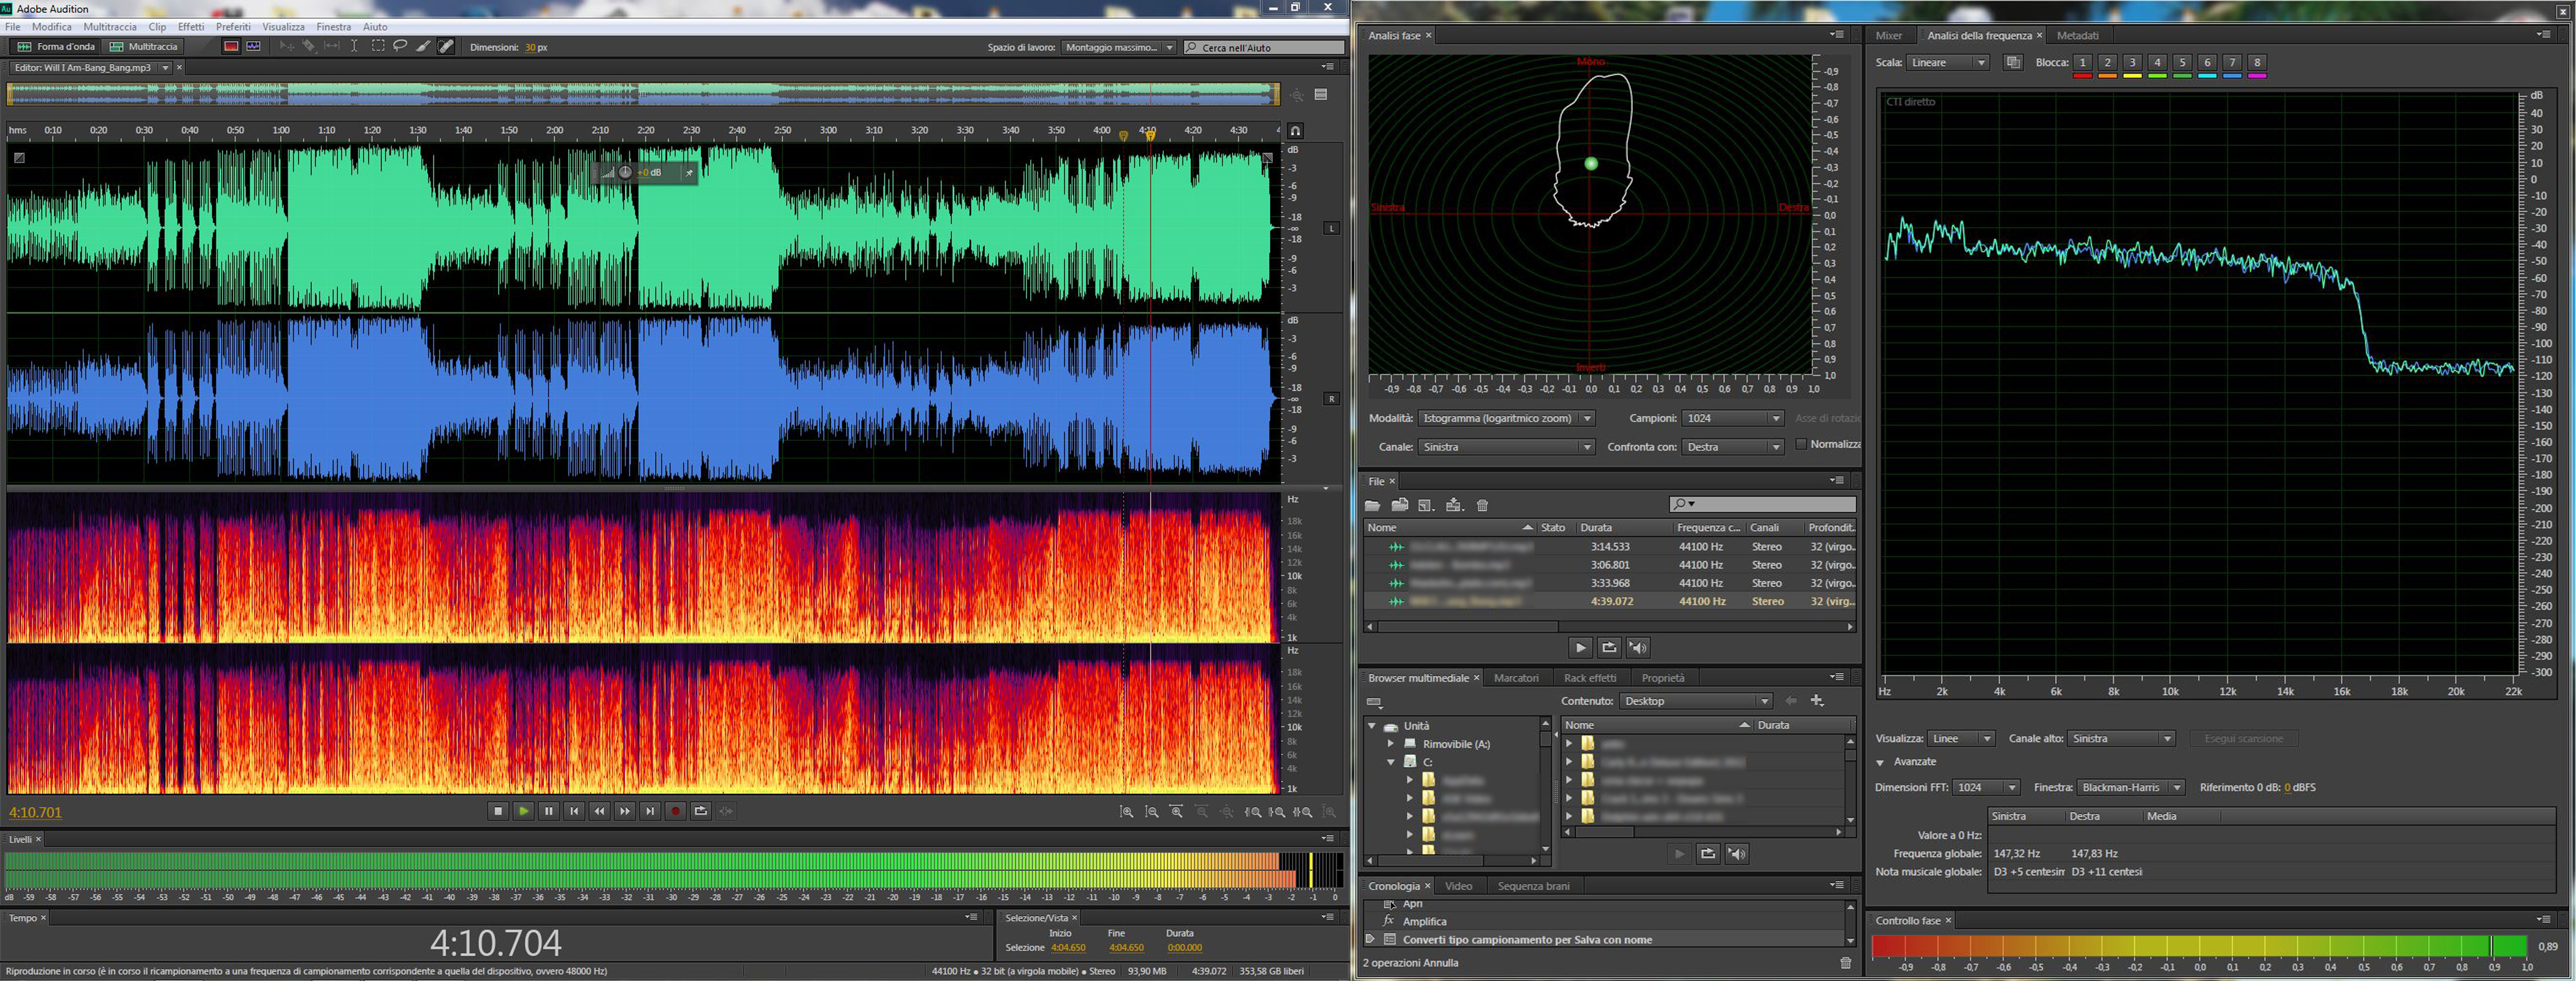This screenshot has height=981, width=2576.
Task: Click the Stop playback button
Action: click(498, 811)
